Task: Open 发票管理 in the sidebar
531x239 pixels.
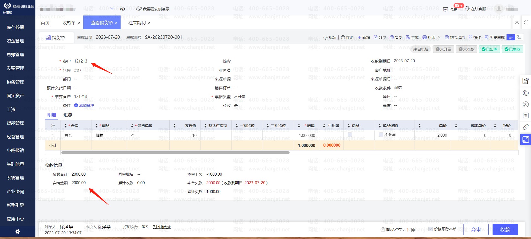Action: tap(15, 68)
